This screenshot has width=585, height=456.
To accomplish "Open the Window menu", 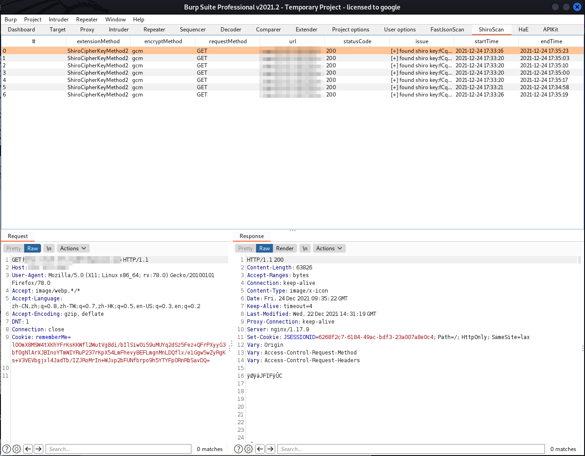I will click(x=116, y=20).
